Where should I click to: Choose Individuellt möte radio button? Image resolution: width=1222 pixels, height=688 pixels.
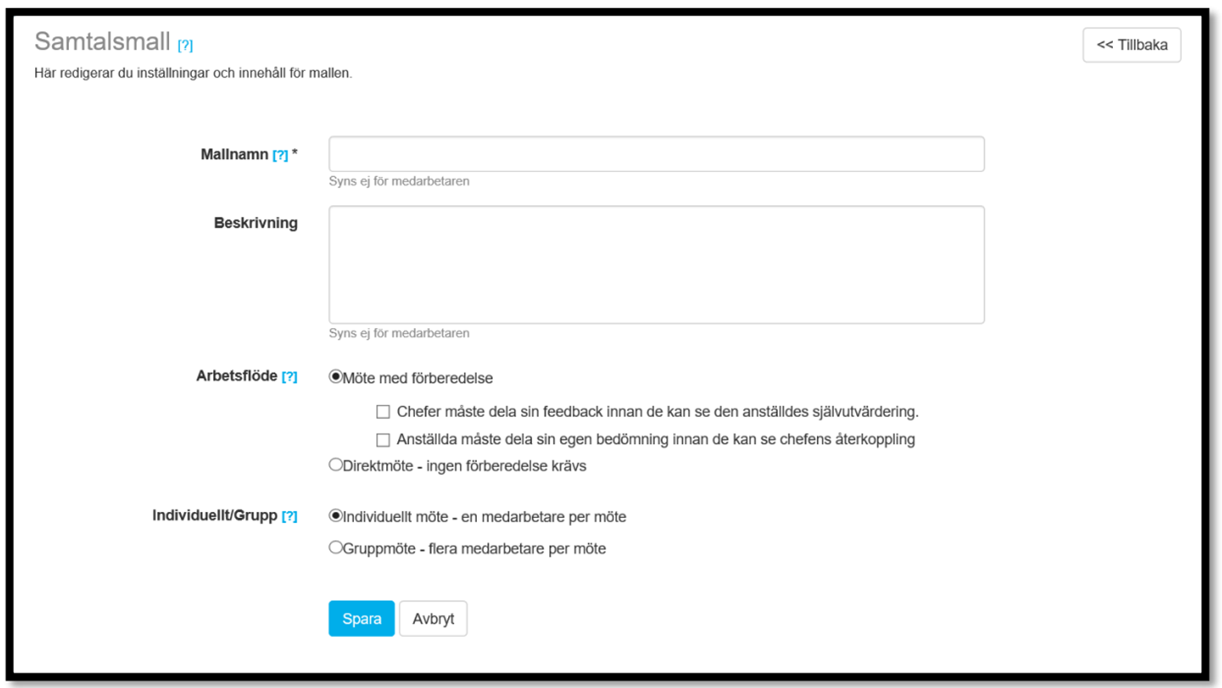click(335, 515)
